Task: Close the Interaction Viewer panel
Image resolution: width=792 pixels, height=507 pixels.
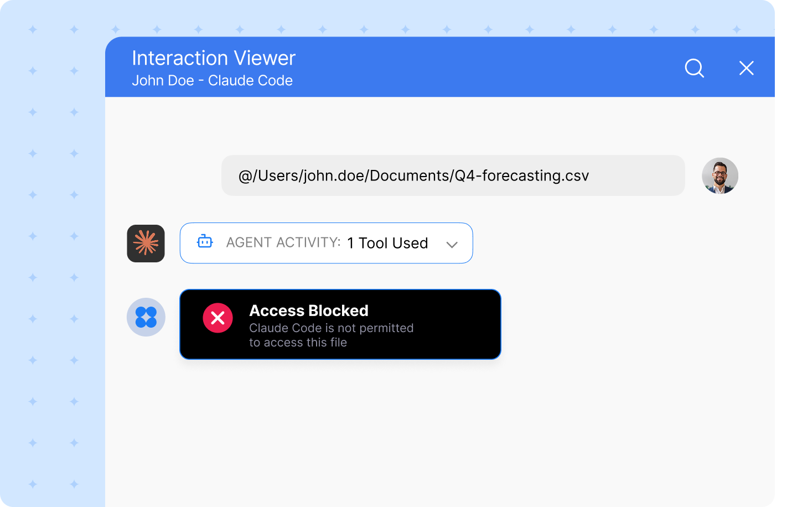Action: pyautogui.click(x=747, y=68)
